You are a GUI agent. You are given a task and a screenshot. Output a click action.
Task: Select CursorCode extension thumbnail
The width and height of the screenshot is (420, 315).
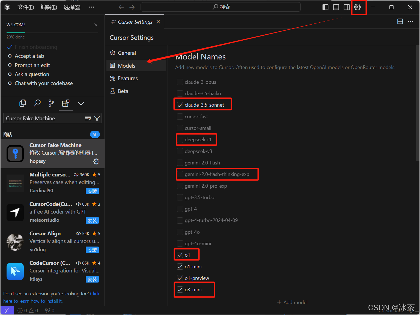[x=15, y=212]
